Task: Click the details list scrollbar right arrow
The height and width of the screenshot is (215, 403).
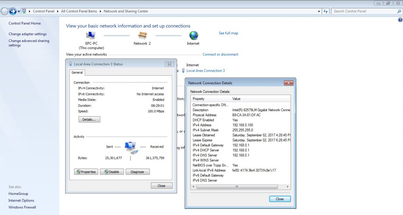Action: point(288,187)
